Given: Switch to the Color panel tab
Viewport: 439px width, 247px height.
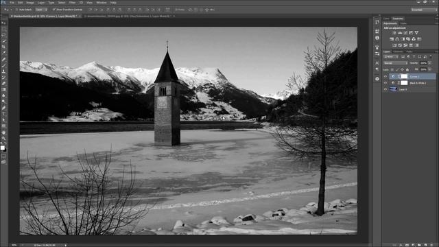Looking at the screenshot, I should click(386, 19).
